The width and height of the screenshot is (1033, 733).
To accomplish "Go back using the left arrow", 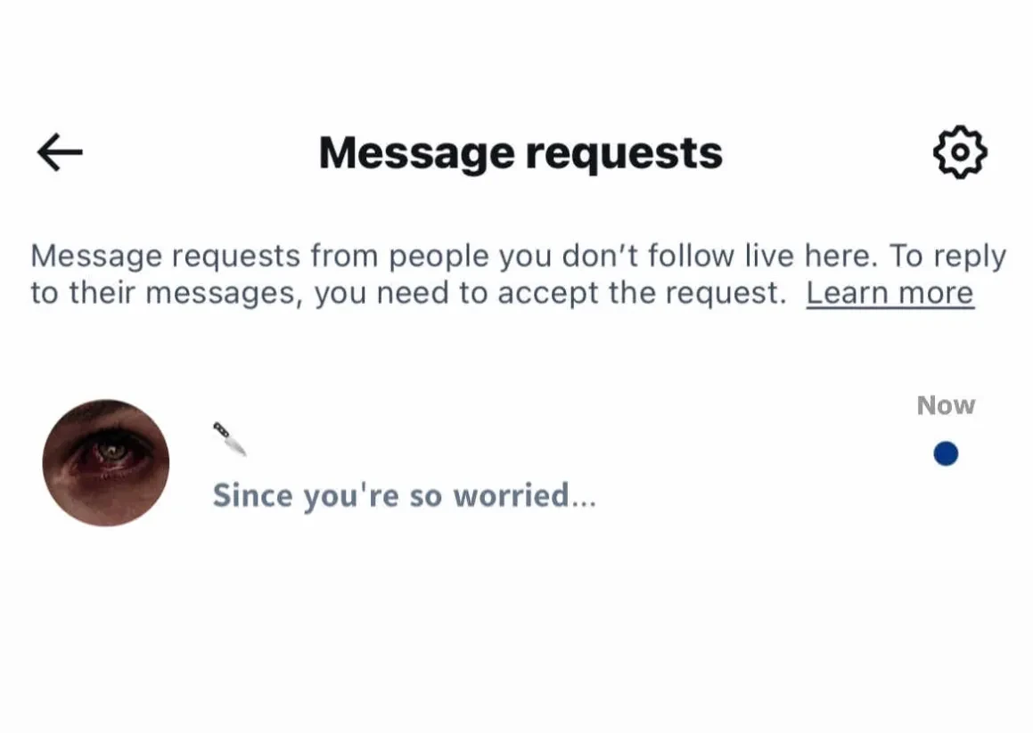I will coord(60,152).
